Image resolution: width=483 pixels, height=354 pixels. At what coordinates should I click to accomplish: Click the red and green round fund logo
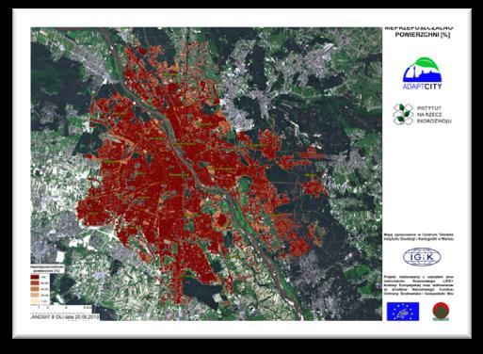[x=441, y=312]
